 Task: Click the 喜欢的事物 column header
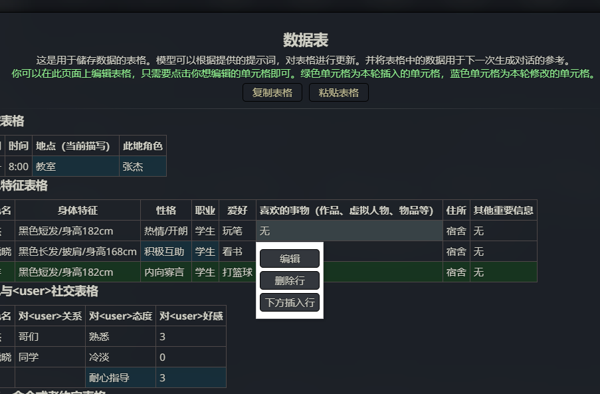point(350,211)
